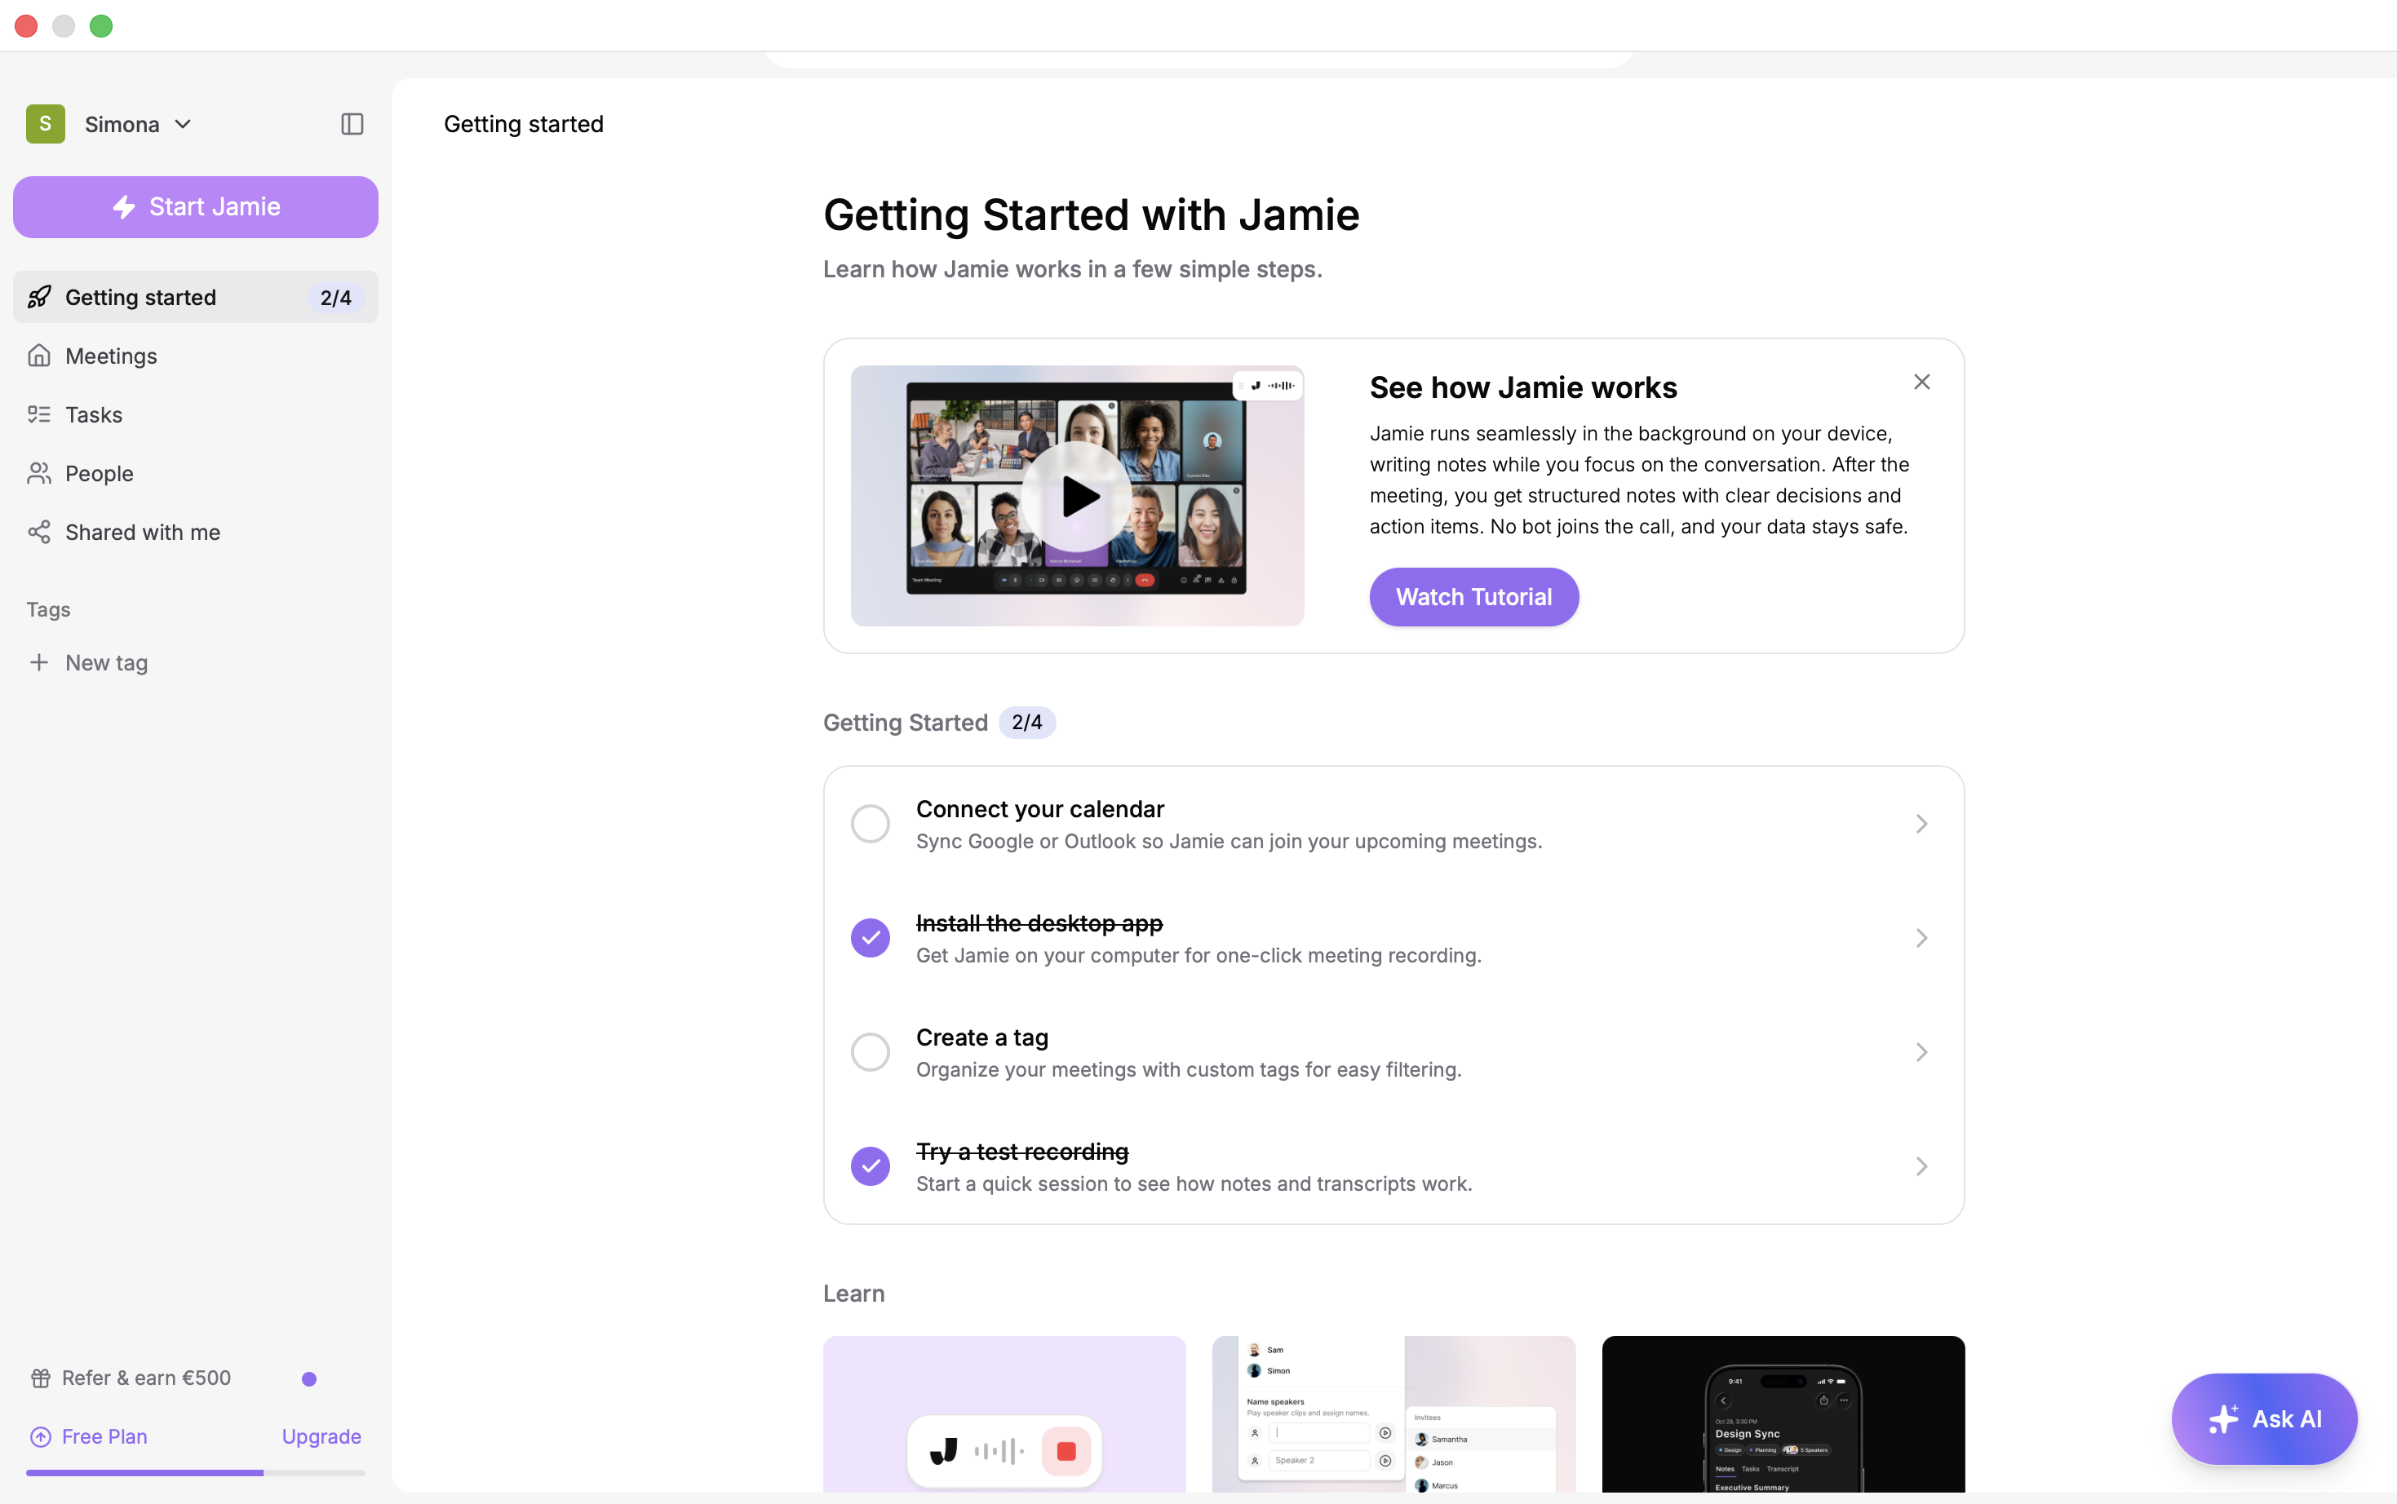The image size is (2397, 1504).
Task: Click the gift icon for Refer & earn
Action: coord(40,1378)
